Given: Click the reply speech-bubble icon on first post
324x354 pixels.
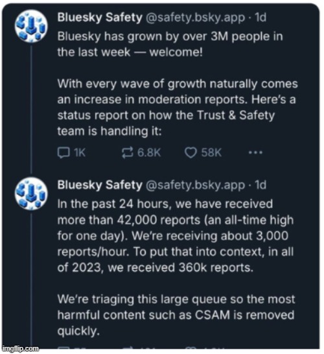Looking at the screenshot, I should [64, 152].
